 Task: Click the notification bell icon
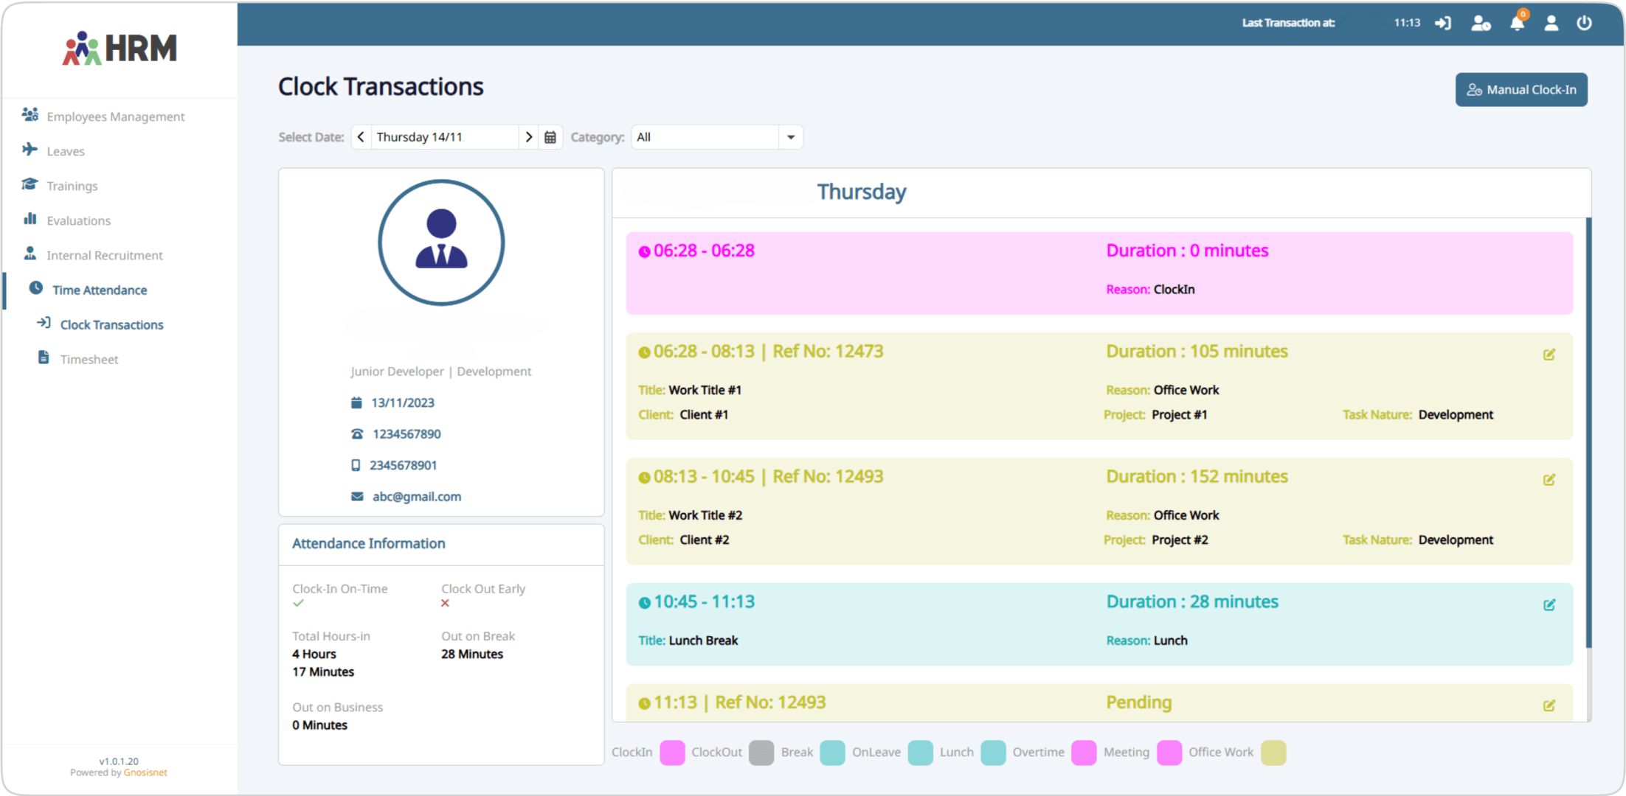point(1517,23)
